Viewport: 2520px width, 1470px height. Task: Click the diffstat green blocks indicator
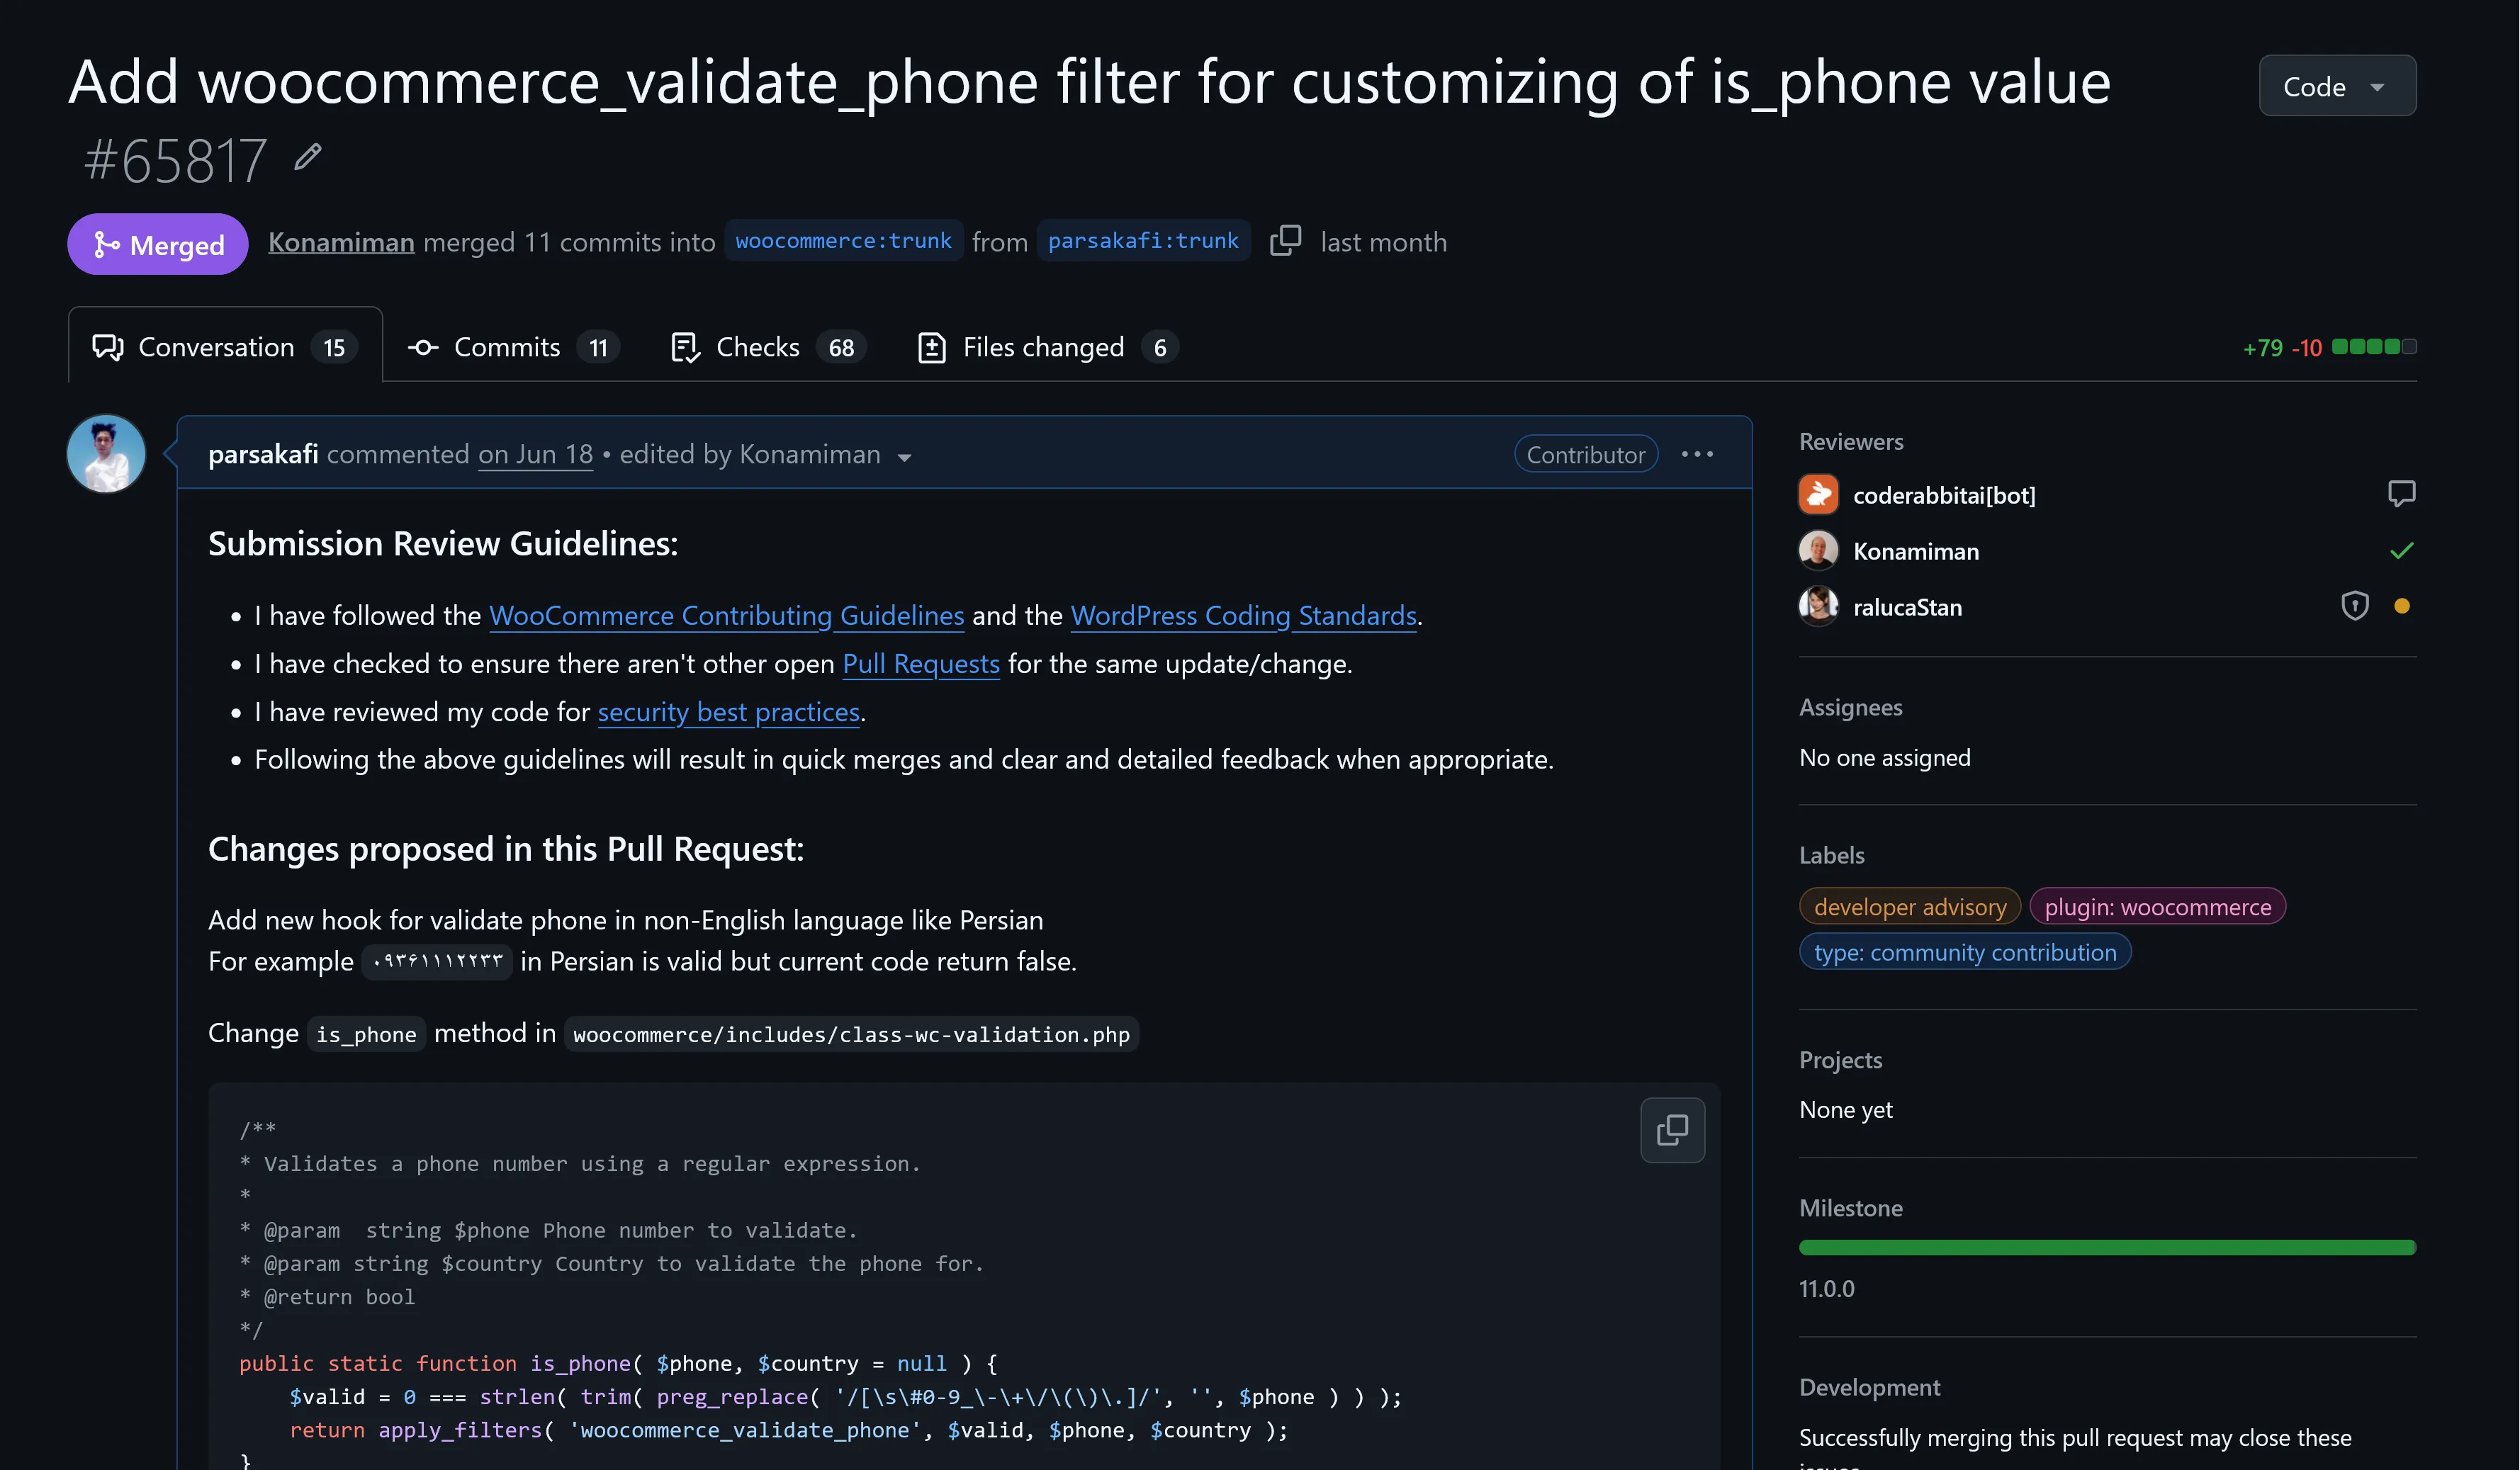click(x=2374, y=347)
